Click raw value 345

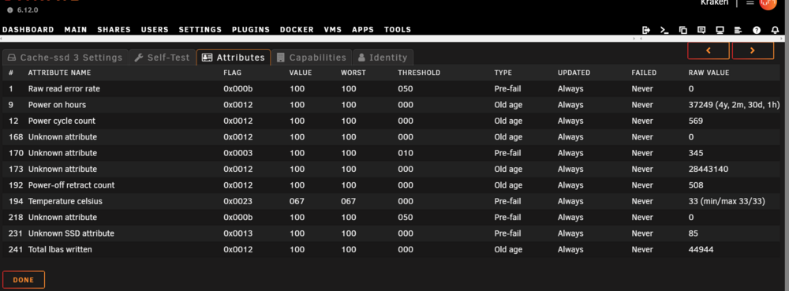(695, 153)
